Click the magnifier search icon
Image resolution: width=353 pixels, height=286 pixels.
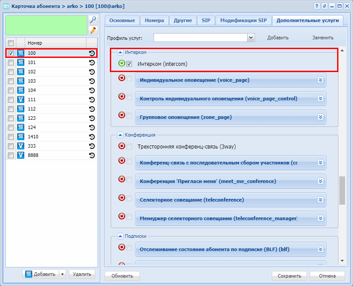tap(93, 20)
